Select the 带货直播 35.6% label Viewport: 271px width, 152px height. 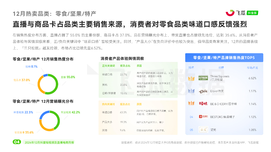tap(24, 132)
